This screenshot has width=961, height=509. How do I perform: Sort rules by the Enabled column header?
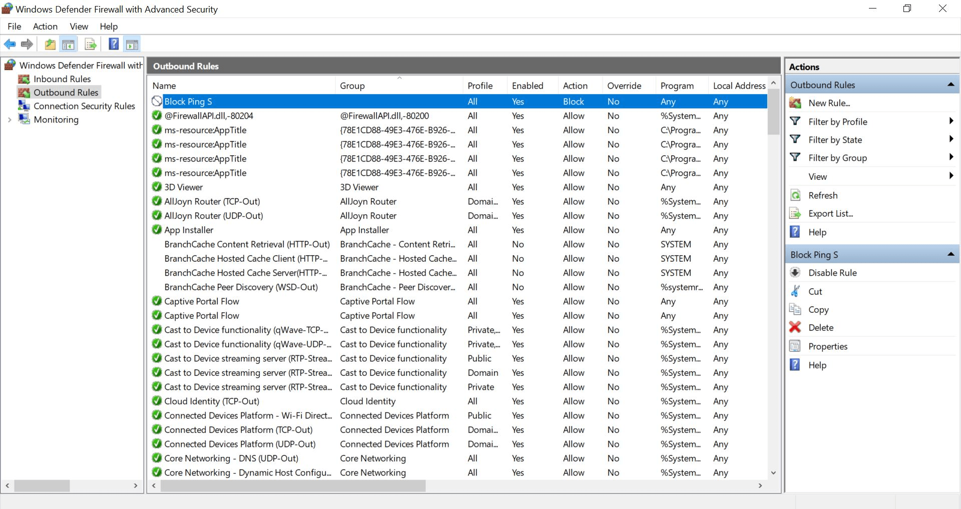(527, 86)
